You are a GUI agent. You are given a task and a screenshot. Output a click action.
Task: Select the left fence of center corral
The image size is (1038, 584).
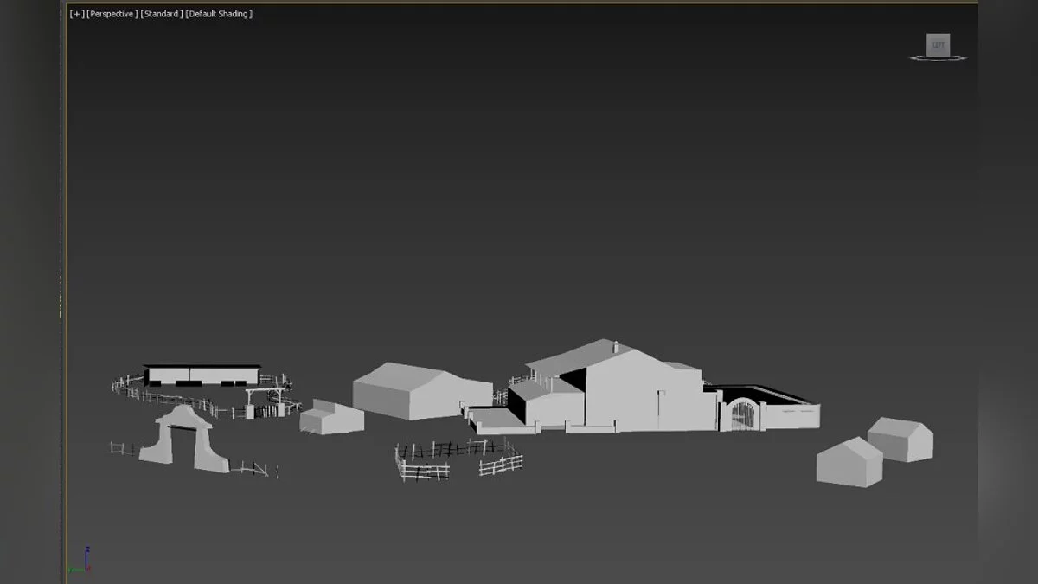tap(422, 464)
